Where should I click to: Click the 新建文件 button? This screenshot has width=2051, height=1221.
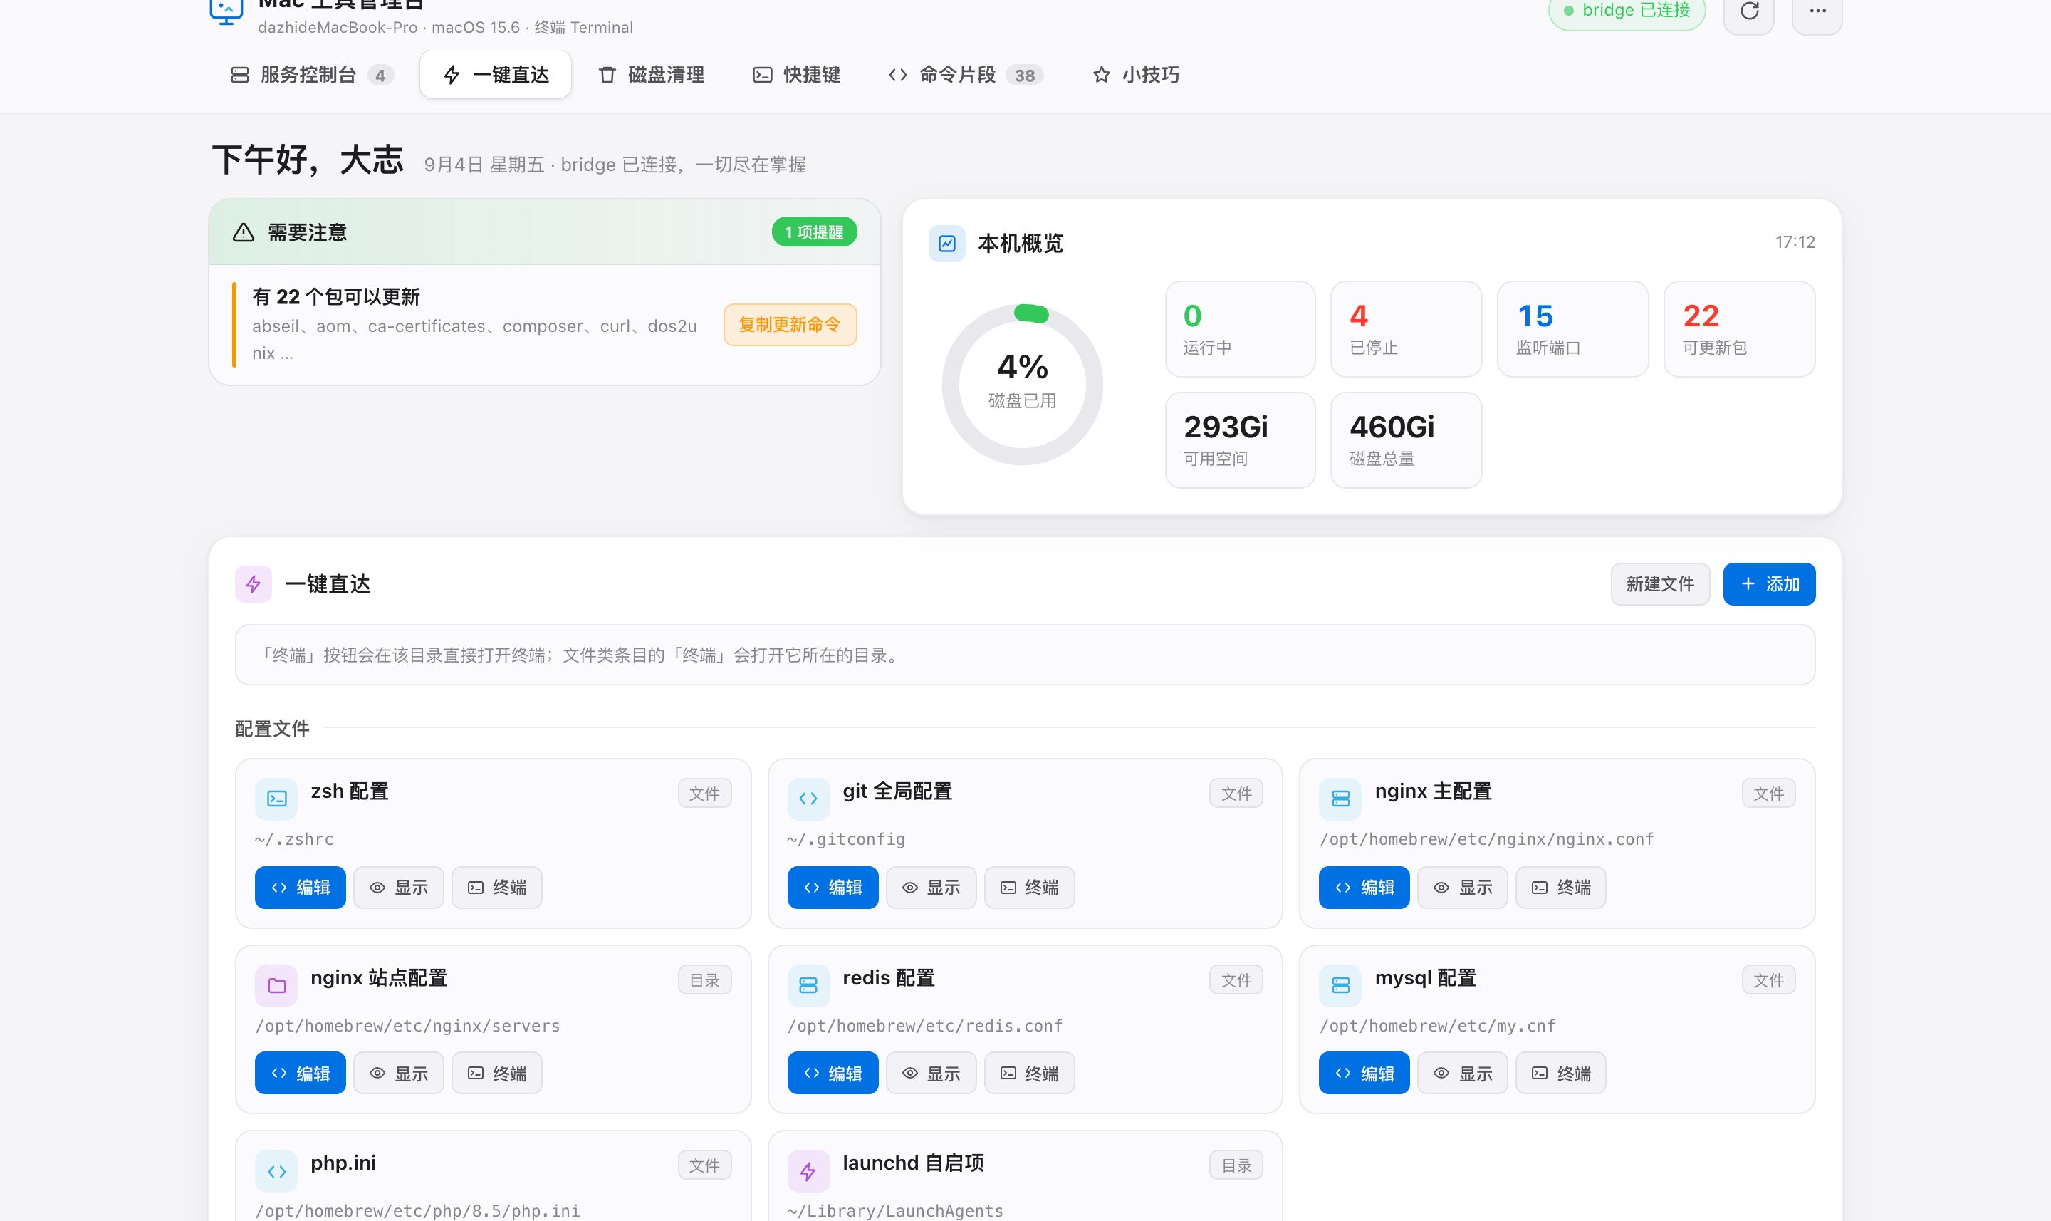pyautogui.click(x=1660, y=584)
